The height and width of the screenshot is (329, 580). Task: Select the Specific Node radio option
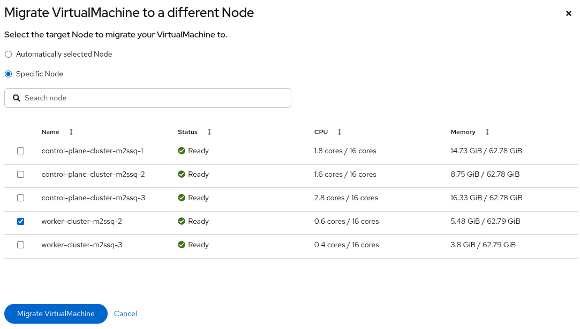coord(8,74)
